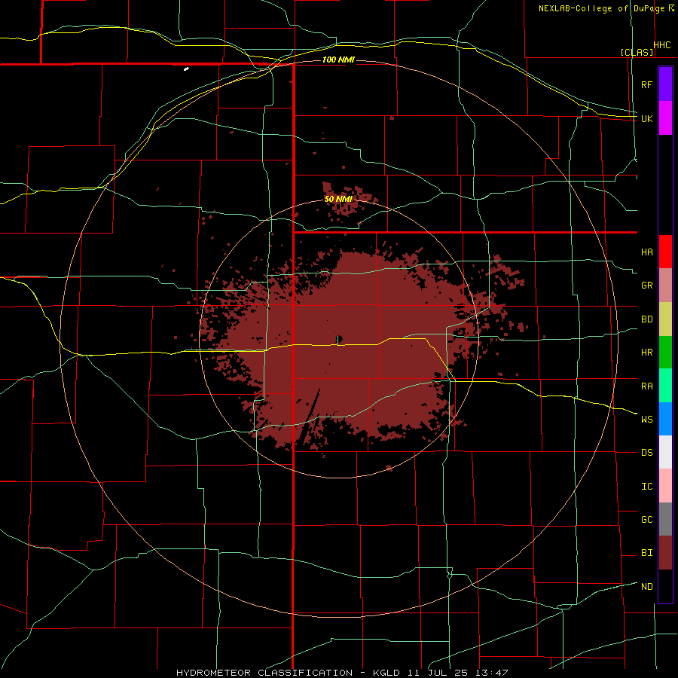
Task: Click the Hydrometeor Classification KGLD title text
Action: (342, 673)
